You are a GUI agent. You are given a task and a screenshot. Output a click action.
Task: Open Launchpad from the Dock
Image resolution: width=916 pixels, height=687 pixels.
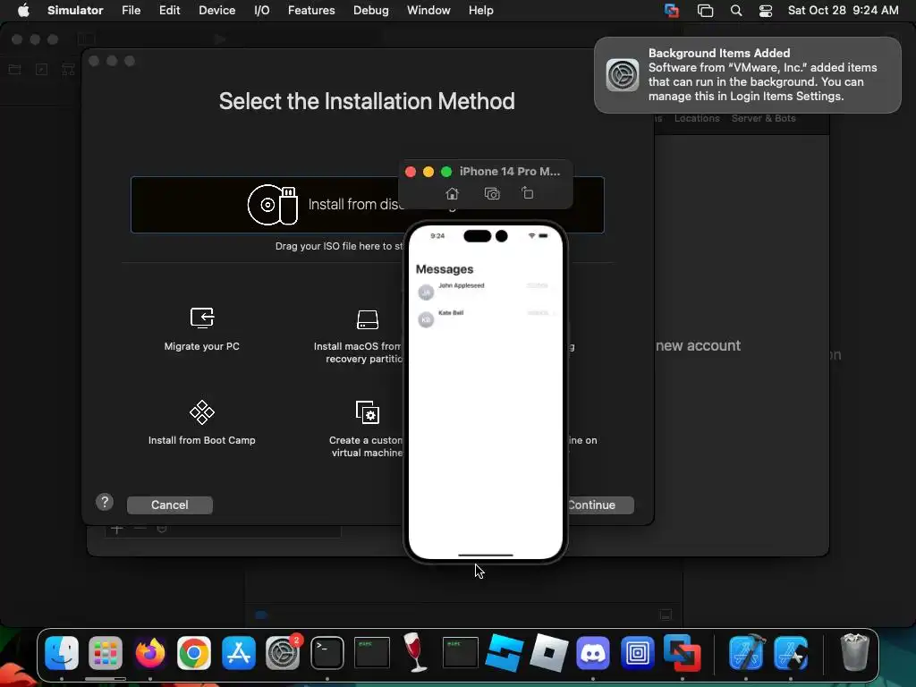point(106,652)
